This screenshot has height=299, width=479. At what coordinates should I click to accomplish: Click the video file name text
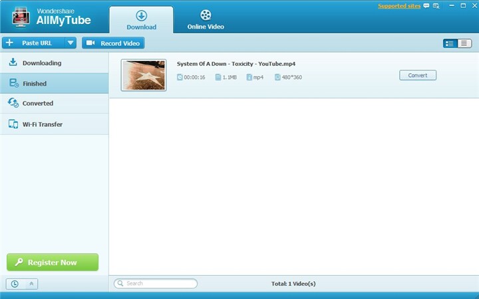point(236,64)
